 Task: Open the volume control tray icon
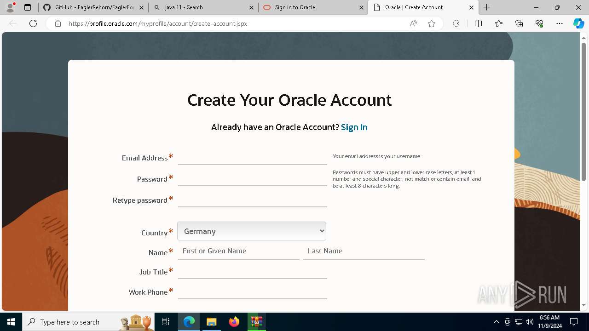point(529,322)
